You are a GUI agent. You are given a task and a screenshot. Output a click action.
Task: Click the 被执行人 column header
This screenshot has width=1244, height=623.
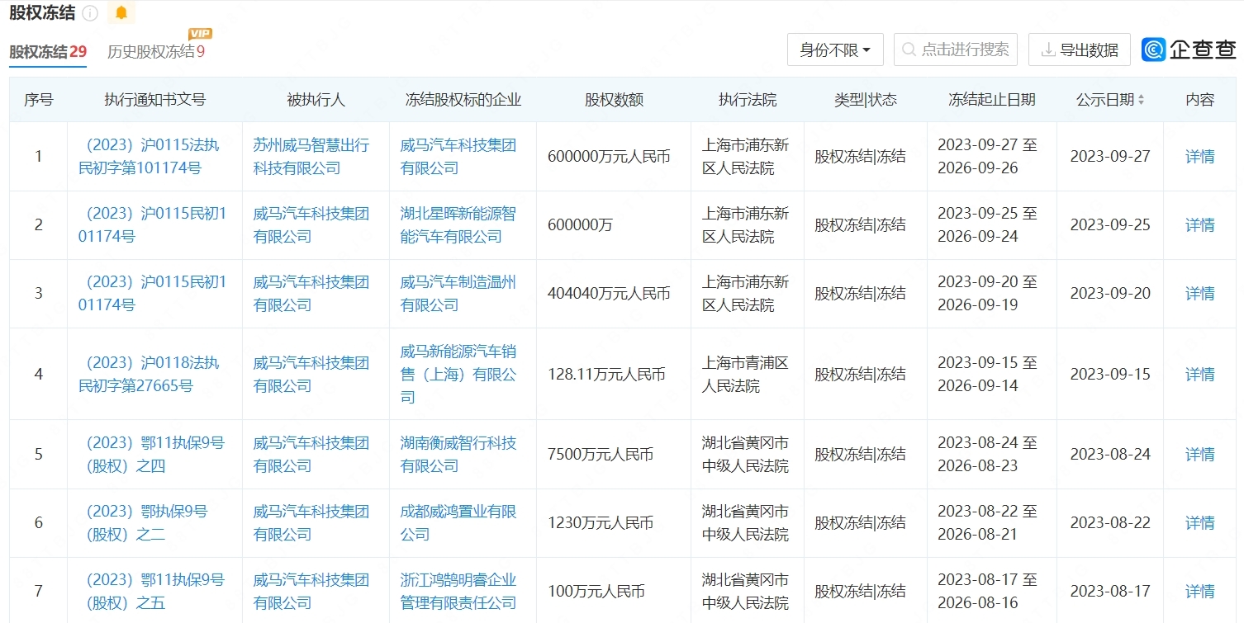316,100
